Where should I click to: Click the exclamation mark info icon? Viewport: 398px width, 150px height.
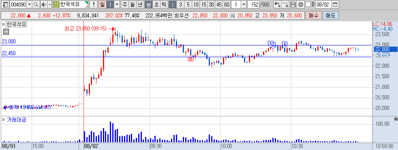point(94,4)
